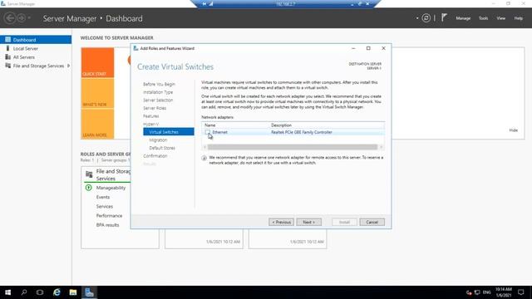Image resolution: width=532 pixels, height=299 pixels.
Task: Cancel the Add Roles and Features Wizard
Action: click(x=372, y=222)
